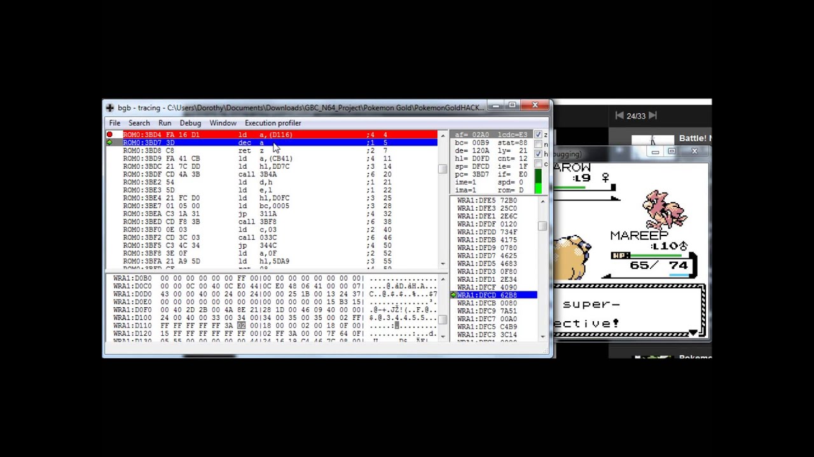The width and height of the screenshot is (814, 457).
Task: Click stack pane scrollbar up arrow
Action: tap(542, 201)
